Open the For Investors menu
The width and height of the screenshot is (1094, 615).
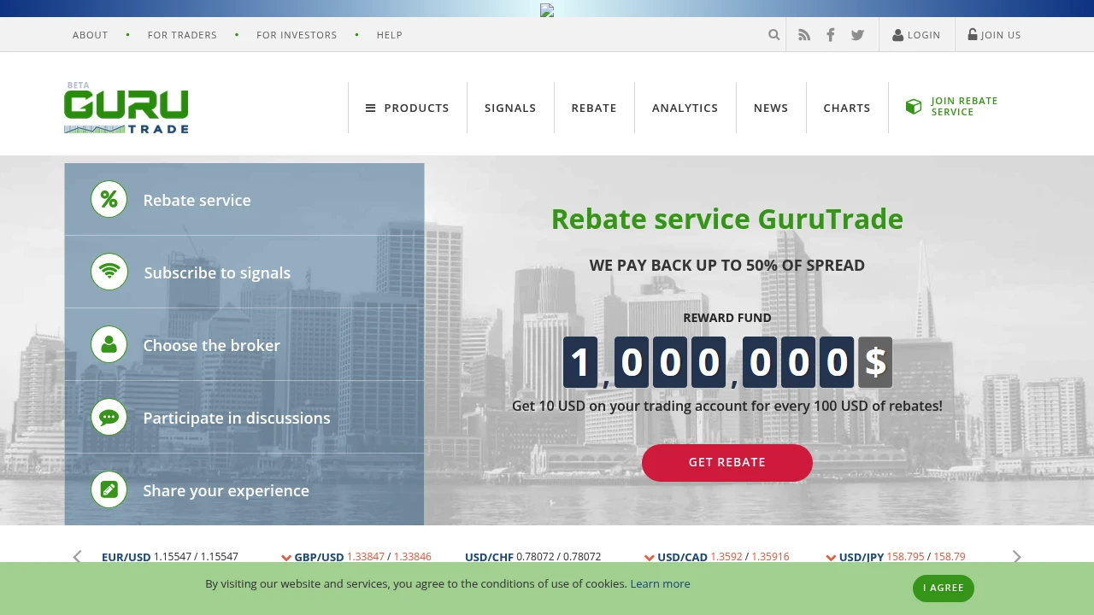point(297,35)
